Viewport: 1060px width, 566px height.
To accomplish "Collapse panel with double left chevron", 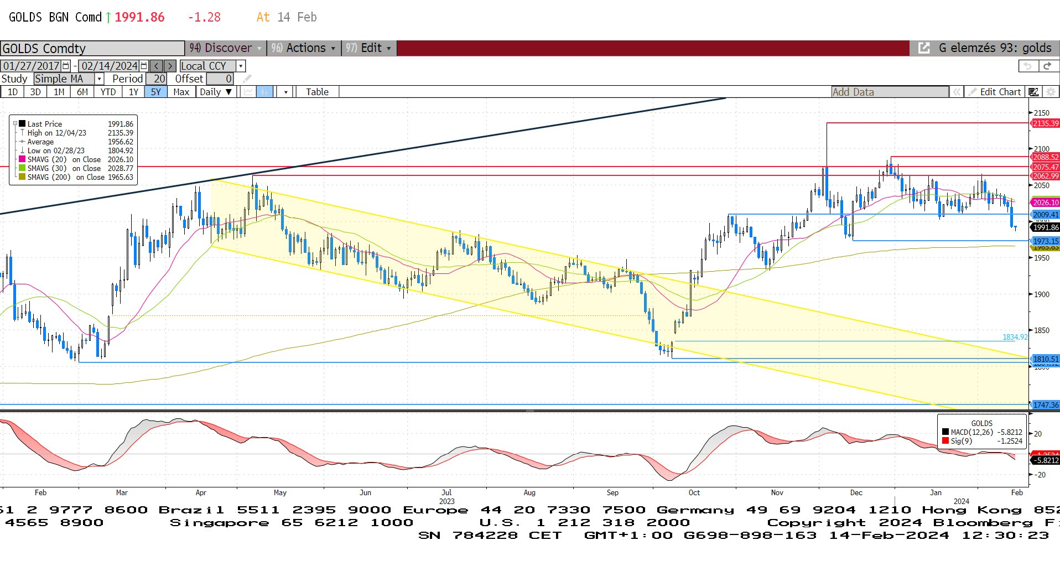I will click(x=957, y=92).
